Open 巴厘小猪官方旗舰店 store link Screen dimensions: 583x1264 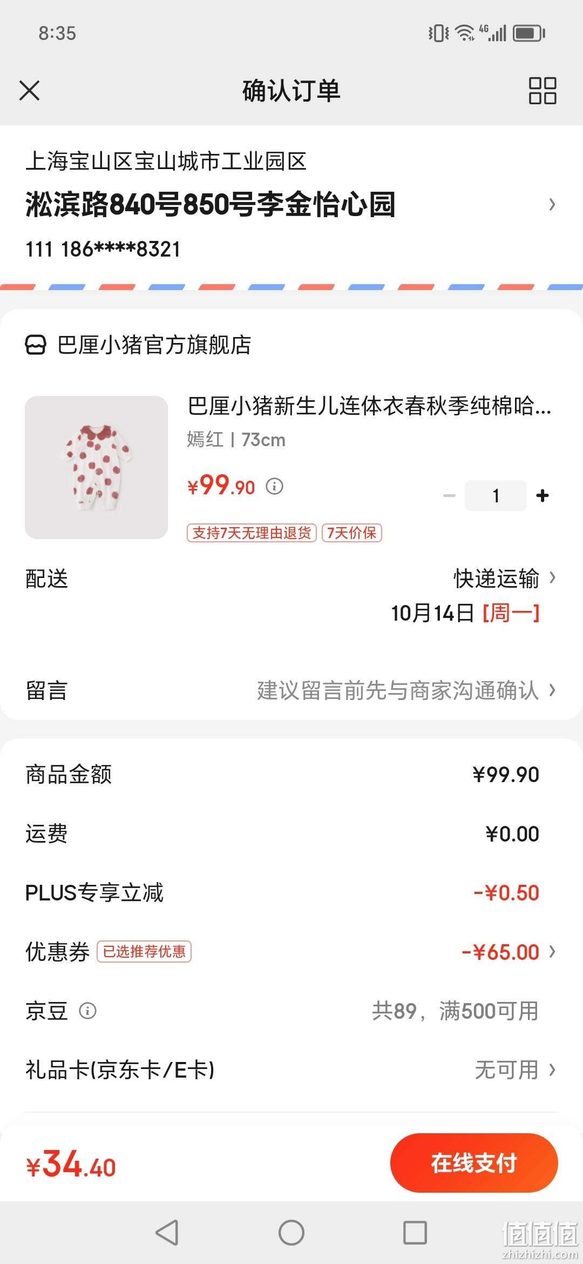click(x=154, y=345)
